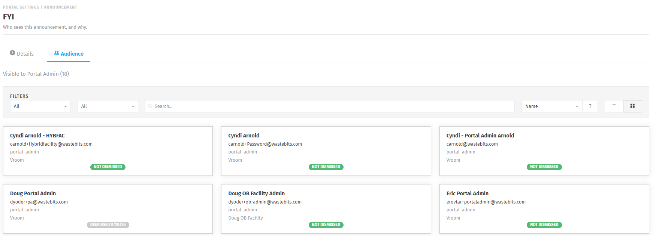This screenshot has width=656, height=236.
Task: Click the FILTERS label
Action: 19,96
